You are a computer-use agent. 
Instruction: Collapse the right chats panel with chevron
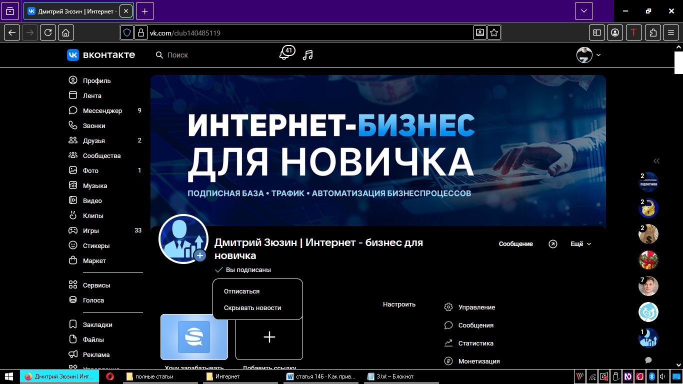click(x=656, y=160)
